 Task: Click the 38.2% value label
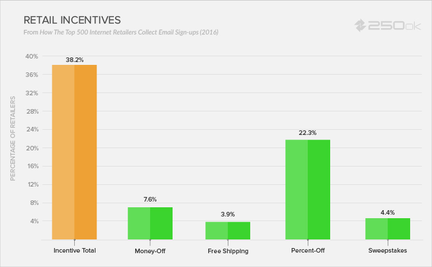click(x=74, y=59)
